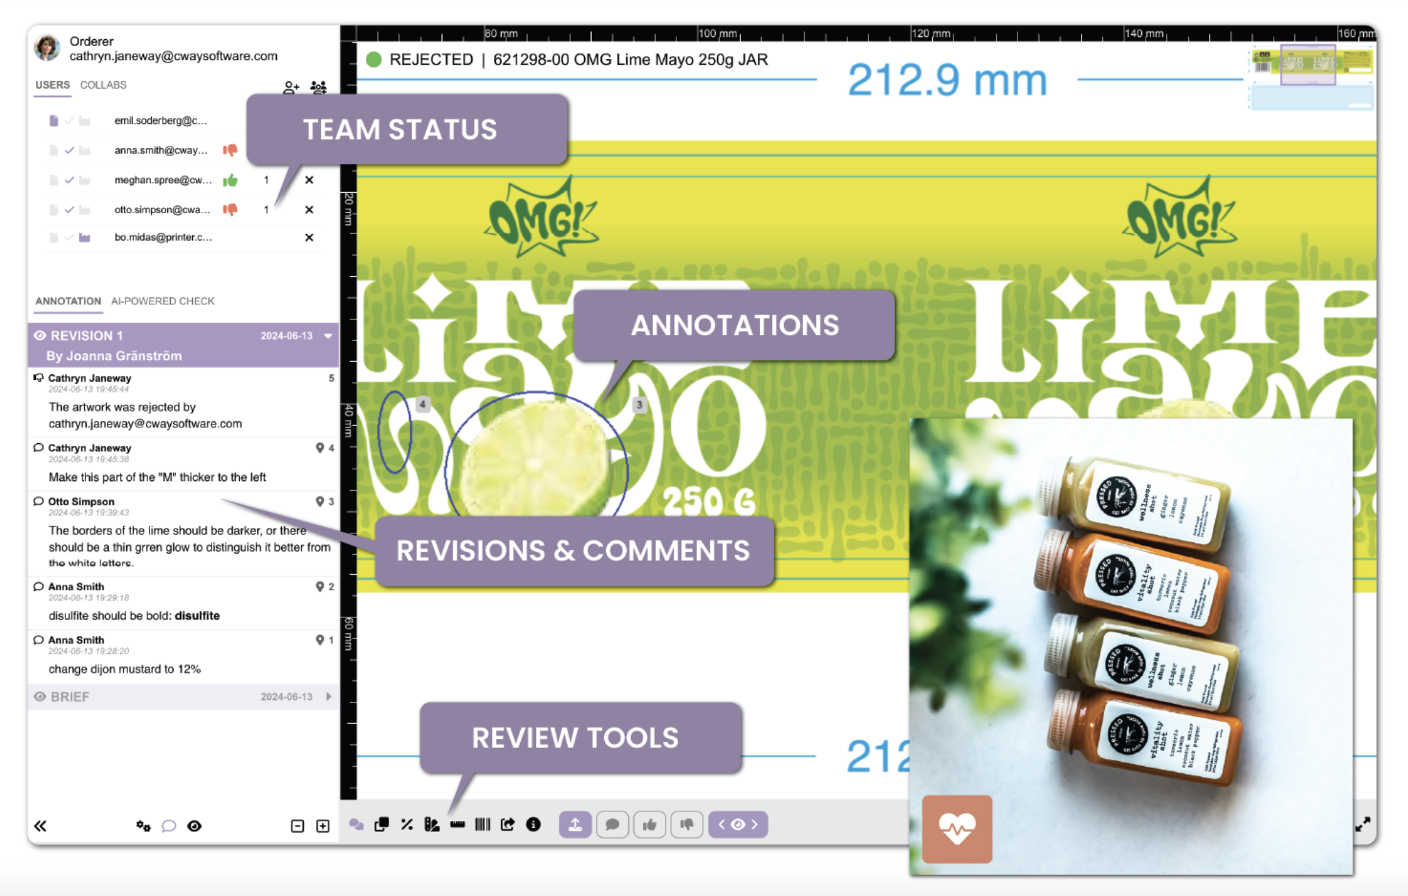
Task: Toggle the BRIEF visibility eye
Action: point(40,696)
